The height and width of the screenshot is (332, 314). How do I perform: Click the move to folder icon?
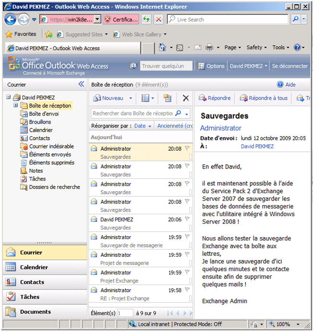pos(167,98)
